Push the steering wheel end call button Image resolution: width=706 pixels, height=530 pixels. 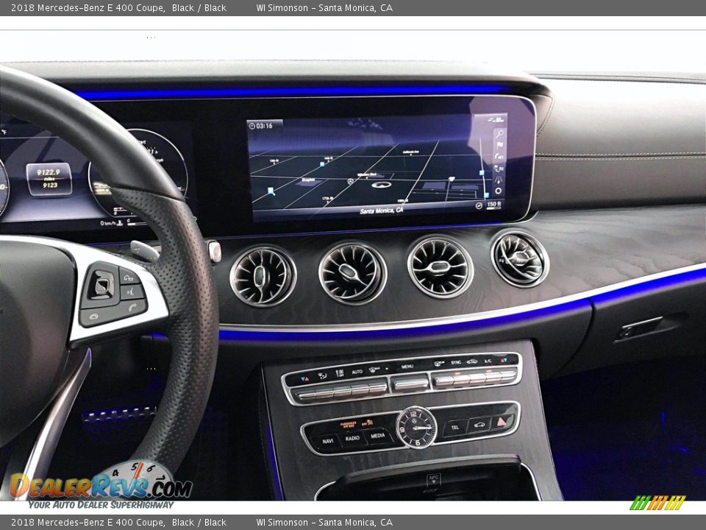point(93,317)
